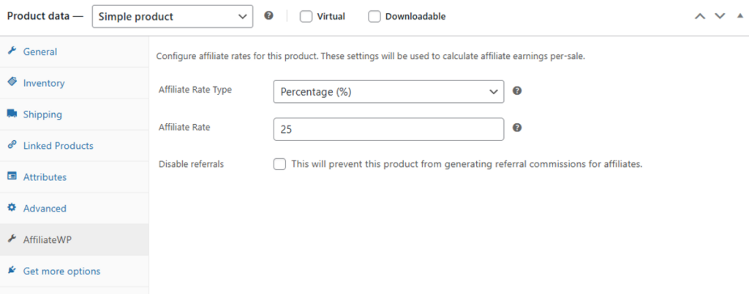749x294 pixels.
Task: Click the Affiliate Rate input field
Action: (x=388, y=129)
